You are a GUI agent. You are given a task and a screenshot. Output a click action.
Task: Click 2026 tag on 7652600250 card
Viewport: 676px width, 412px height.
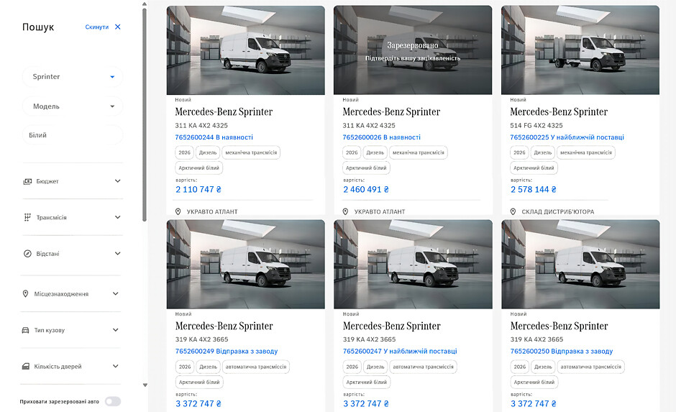[519, 367]
